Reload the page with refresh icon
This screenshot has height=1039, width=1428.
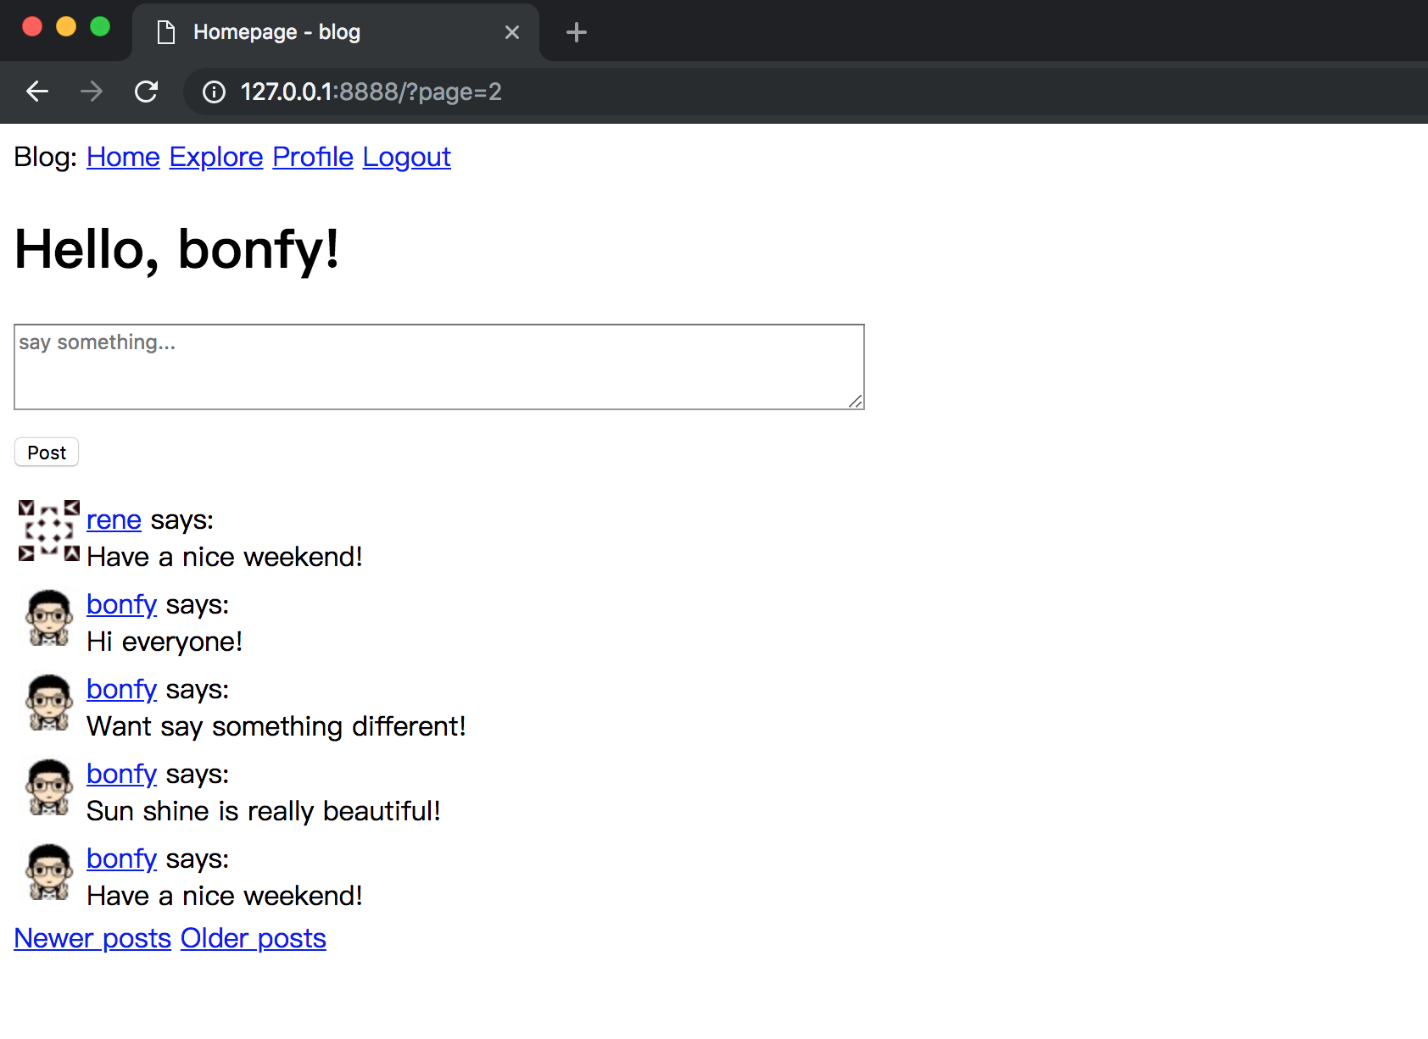click(147, 92)
